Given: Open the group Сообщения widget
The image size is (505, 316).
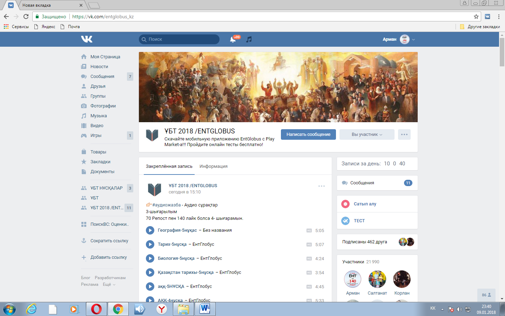Looking at the screenshot, I should pos(377,183).
